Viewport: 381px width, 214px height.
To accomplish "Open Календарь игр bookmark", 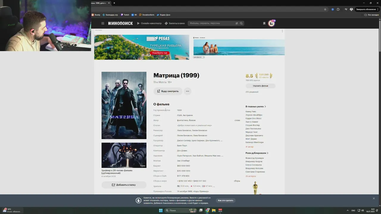I will pos(110,15).
